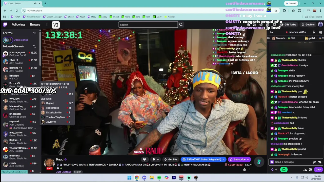This screenshot has width=324, height=182.
Task: Open Spotify from the taskbar
Action: pyautogui.click(x=159, y=178)
